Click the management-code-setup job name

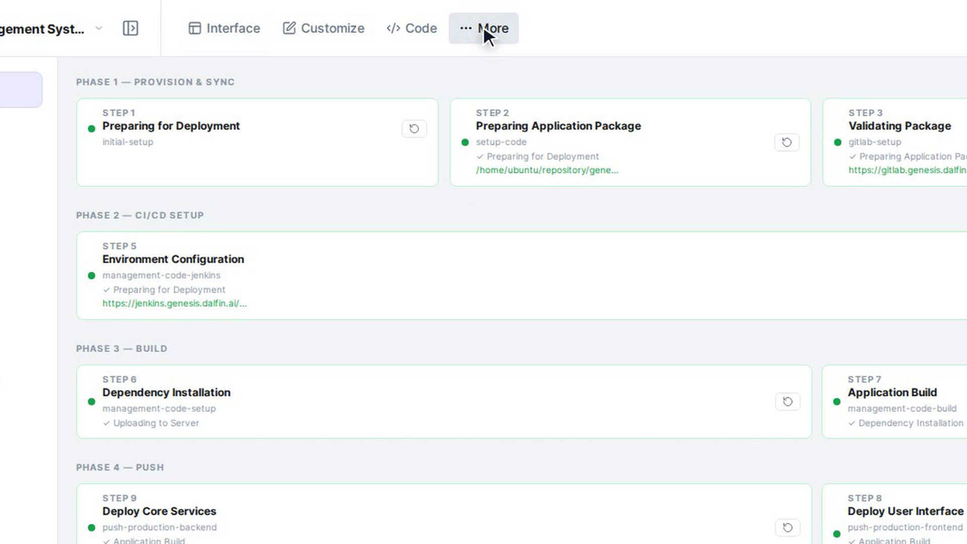pyautogui.click(x=159, y=409)
